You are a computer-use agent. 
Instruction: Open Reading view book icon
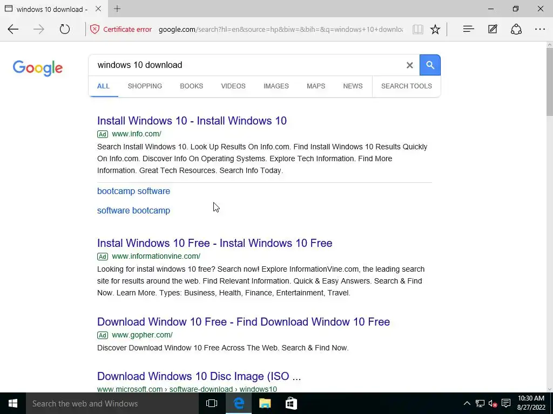pyautogui.click(x=417, y=29)
